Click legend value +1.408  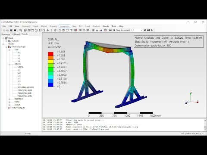click(61, 52)
